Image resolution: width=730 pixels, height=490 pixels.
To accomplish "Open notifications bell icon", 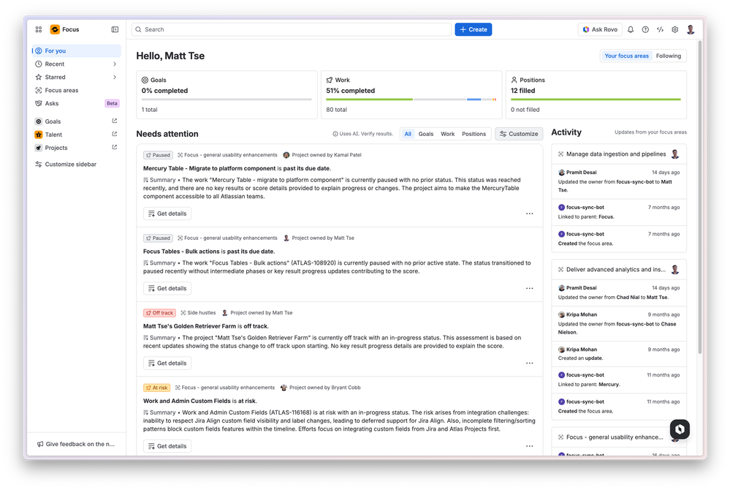I will click(631, 29).
